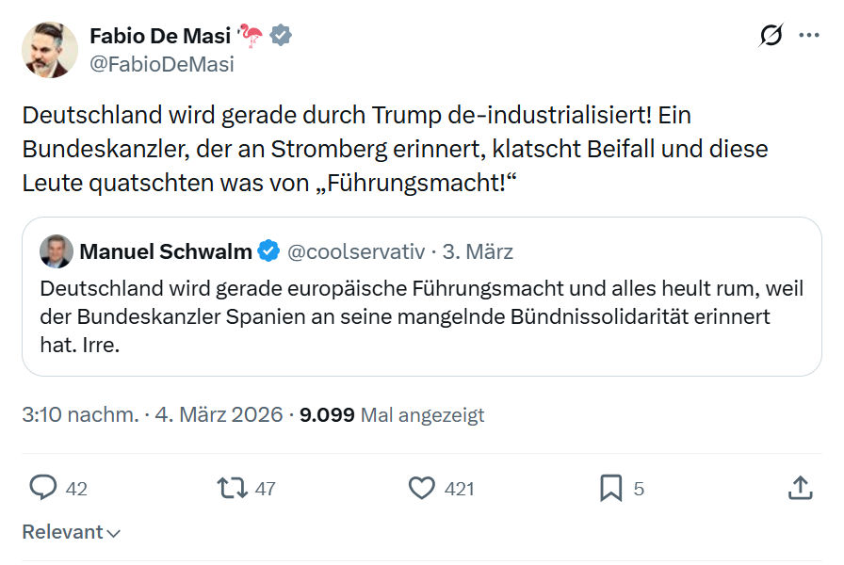Open Manuel Schwalm's avatar thumbnail

point(57,251)
